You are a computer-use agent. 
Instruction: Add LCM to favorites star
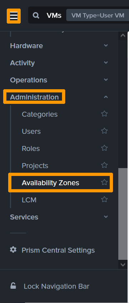[104, 200]
